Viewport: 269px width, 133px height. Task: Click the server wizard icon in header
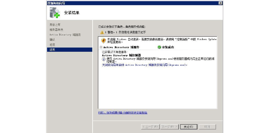pyautogui.click(x=55, y=13)
